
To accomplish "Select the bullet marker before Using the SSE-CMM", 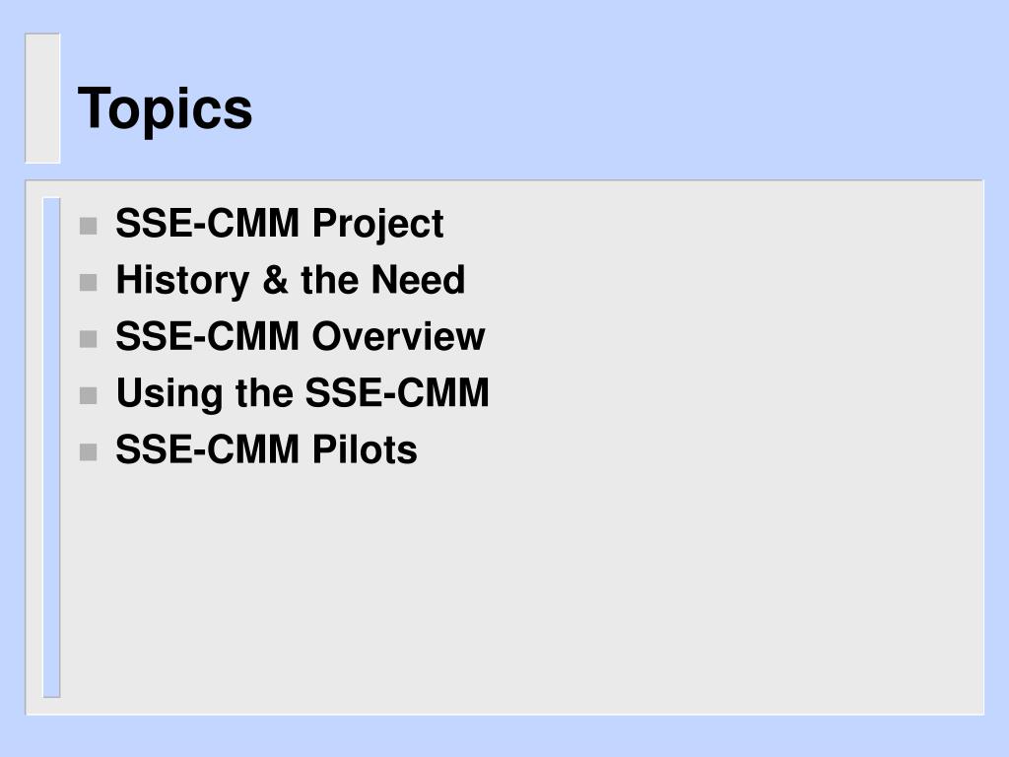I will 88,395.
